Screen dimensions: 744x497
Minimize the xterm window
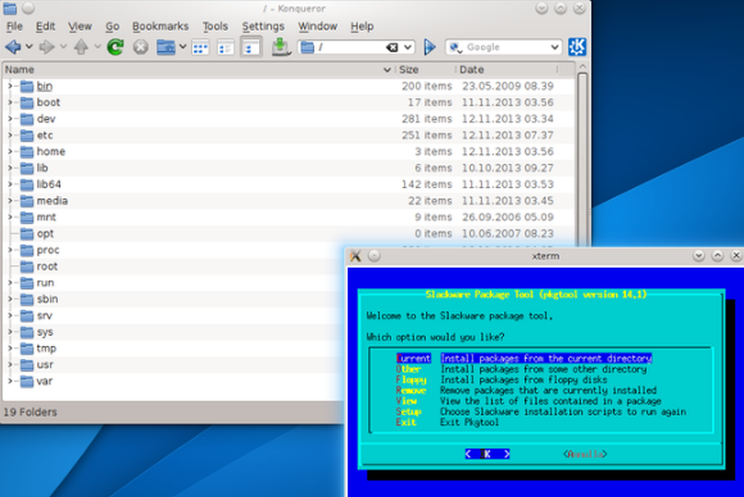click(699, 256)
